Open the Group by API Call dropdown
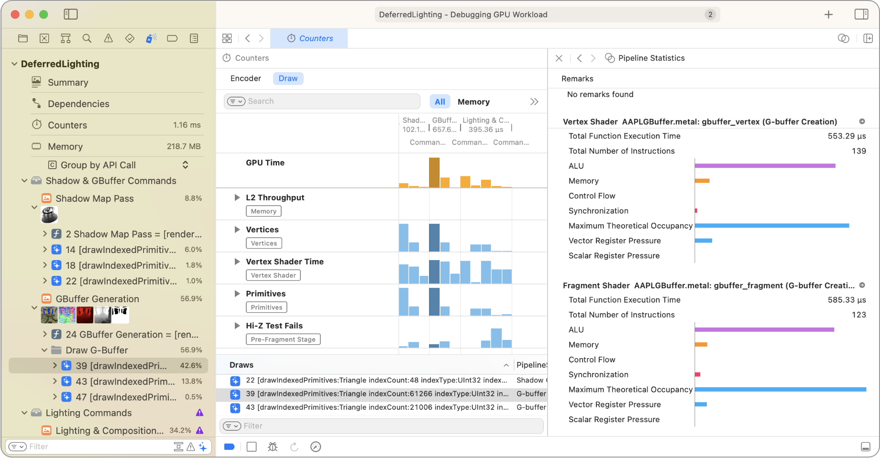Image resolution: width=880 pixels, height=458 pixels. pos(185,165)
